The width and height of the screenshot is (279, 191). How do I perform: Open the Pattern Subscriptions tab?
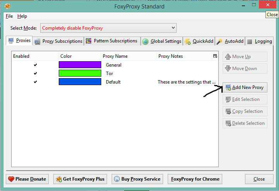pos(112,41)
